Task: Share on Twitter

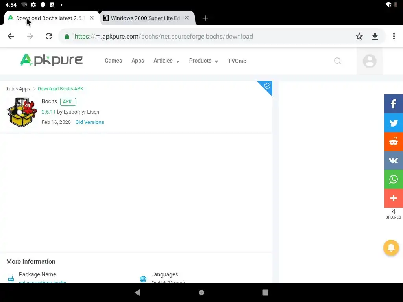Action: point(394,123)
